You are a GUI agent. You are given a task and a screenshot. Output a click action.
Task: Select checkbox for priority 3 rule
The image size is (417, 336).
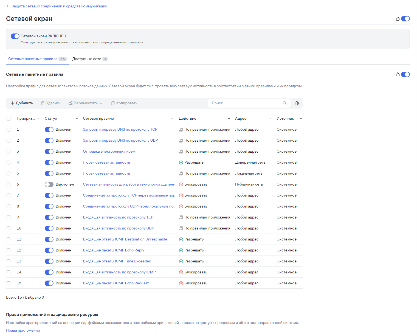[x=9, y=152]
